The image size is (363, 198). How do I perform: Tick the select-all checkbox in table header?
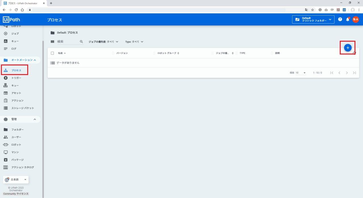pyautogui.click(x=52, y=53)
